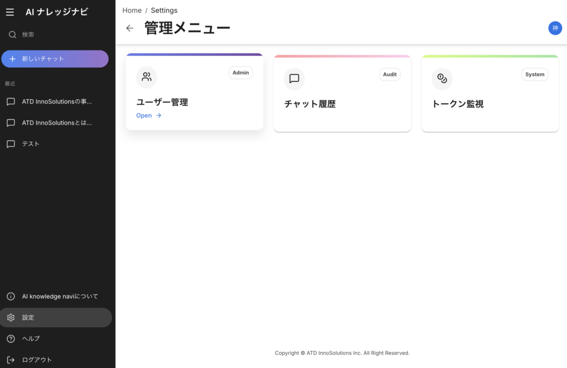
Task: Click the gear icon next to 設定
Action: pyautogui.click(x=11, y=318)
